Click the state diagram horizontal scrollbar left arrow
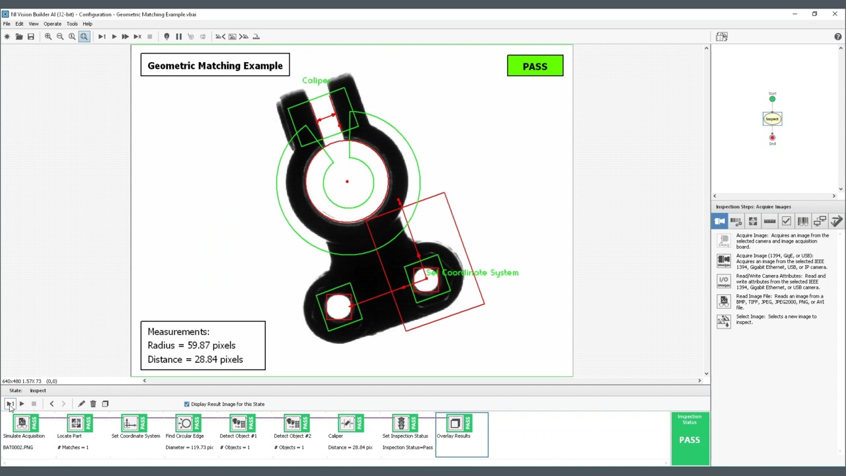The width and height of the screenshot is (846, 476). click(x=714, y=196)
